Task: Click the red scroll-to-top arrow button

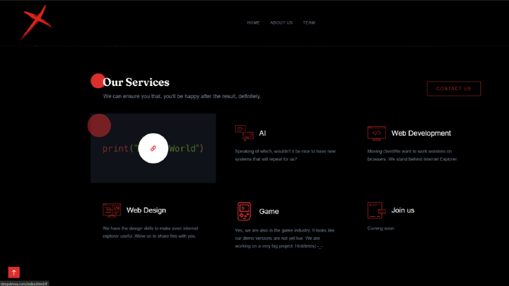Action: click(x=14, y=273)
